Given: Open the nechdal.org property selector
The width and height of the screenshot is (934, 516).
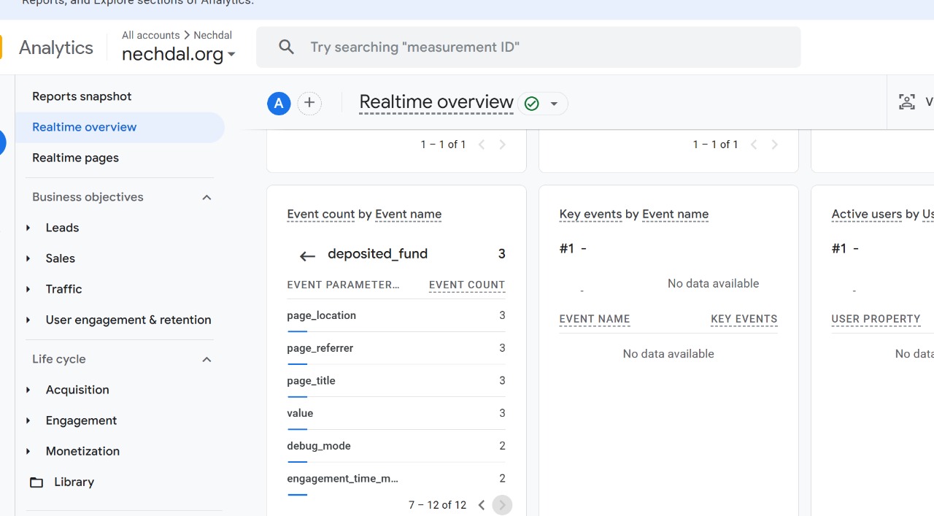Looking at the screenshot, I should point(178,55).
